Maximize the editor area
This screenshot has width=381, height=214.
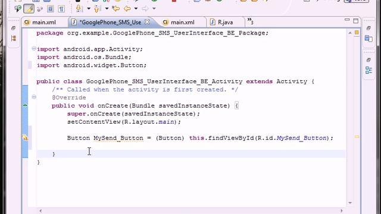click(356, 21)
